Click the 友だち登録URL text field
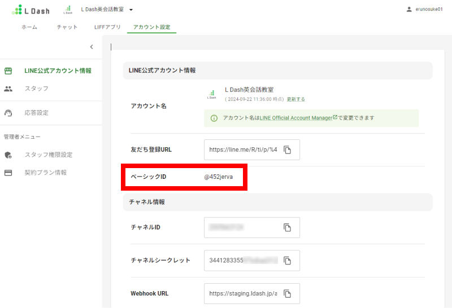This screenshot has height=308, width=452. tap(252, 149)
